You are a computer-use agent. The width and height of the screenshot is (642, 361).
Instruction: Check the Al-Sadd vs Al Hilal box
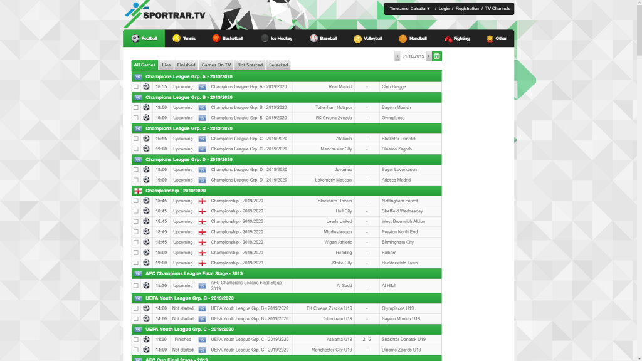click(x=136, y=286)
